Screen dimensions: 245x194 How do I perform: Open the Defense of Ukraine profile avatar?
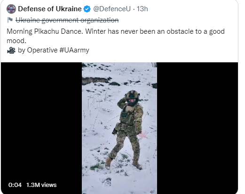(x=11, y=9)
